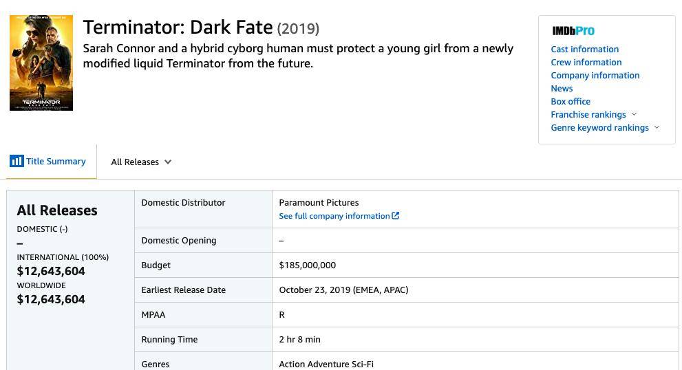Screen dimensions: 682x370
Task: Open the Cast information link
Action: click(584, 49)
